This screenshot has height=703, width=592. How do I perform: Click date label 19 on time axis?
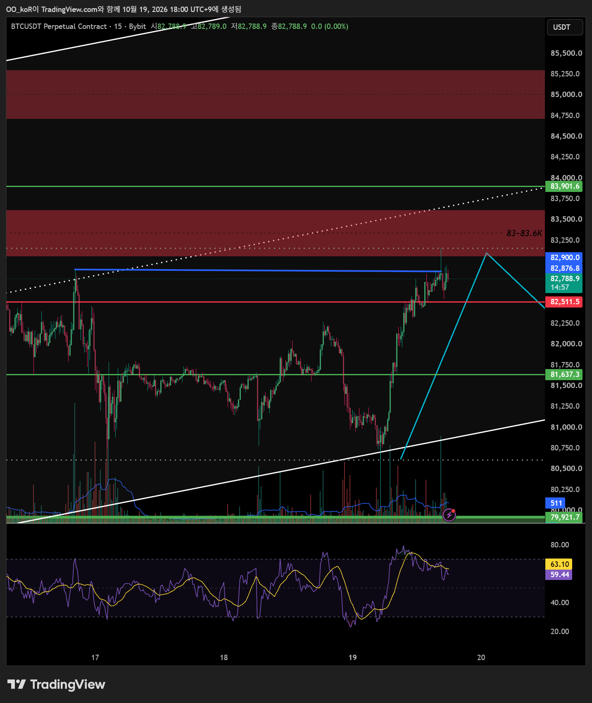[x=352, y=658]
